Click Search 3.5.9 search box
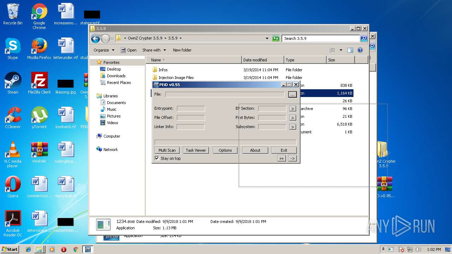The image size is (452, 254). click(321, 38)
